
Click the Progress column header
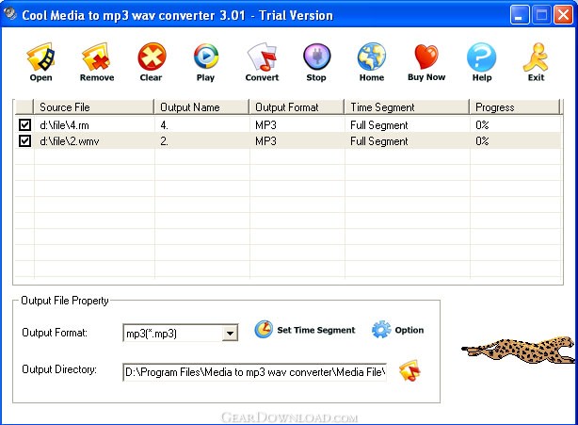point(515,107)
